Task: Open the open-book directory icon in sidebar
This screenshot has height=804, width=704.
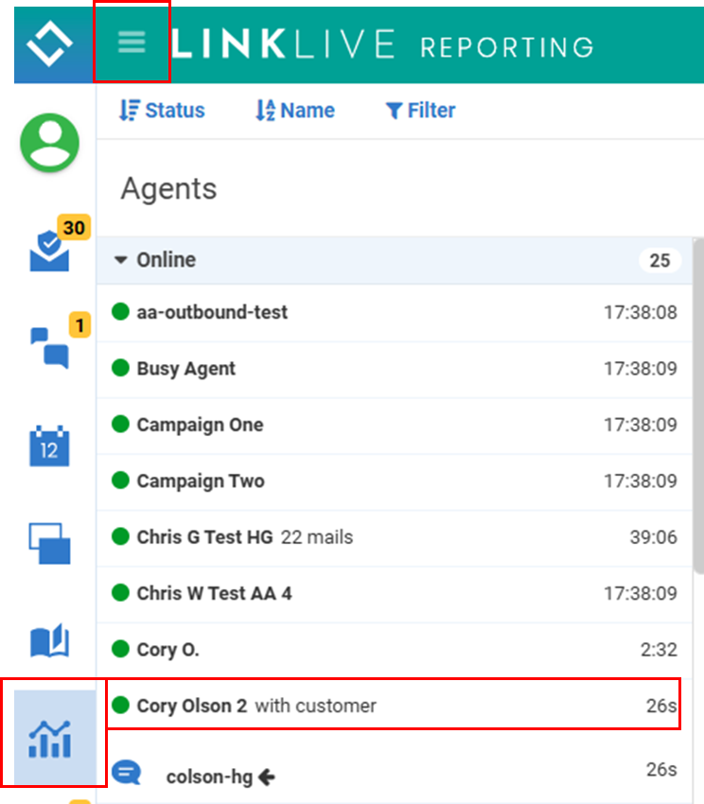Action: click(x=50, y=641)
